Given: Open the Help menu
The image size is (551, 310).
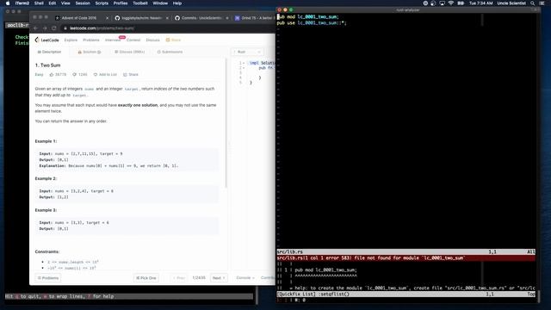Looking at the screenshot, I should [x=177, y=3].
